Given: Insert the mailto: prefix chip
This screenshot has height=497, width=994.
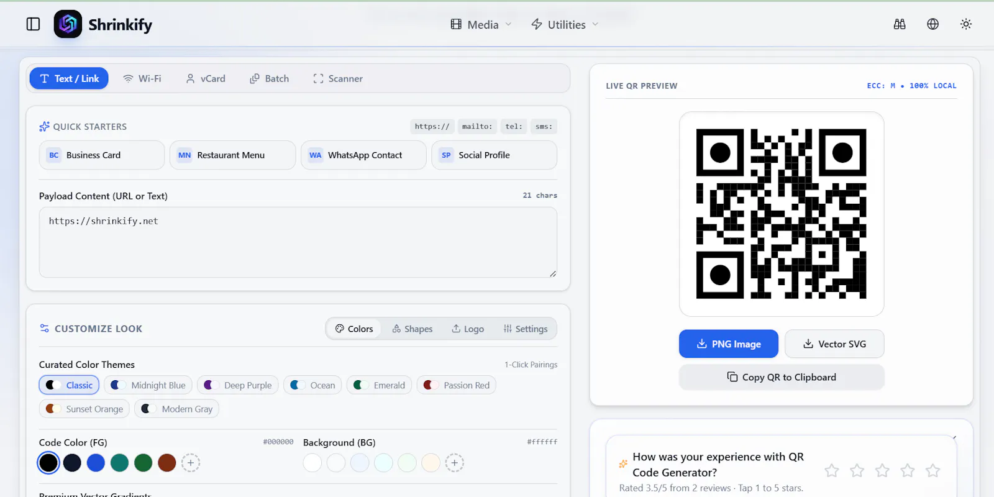Looking at the screenshot, I should click(x=477, y=127).
